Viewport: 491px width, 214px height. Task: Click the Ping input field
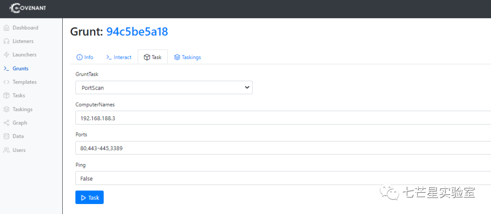click(x=283, y=178)
